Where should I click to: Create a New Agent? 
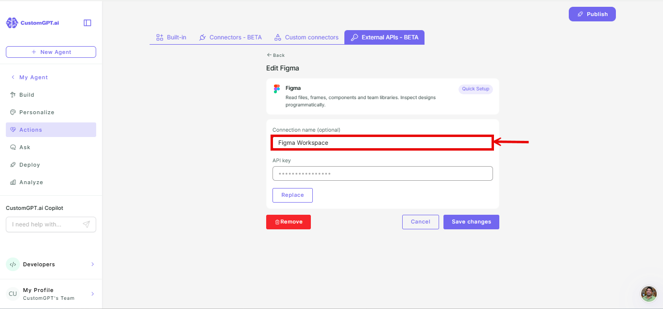(51, 52)
